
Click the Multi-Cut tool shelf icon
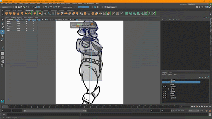click(114, 13)
